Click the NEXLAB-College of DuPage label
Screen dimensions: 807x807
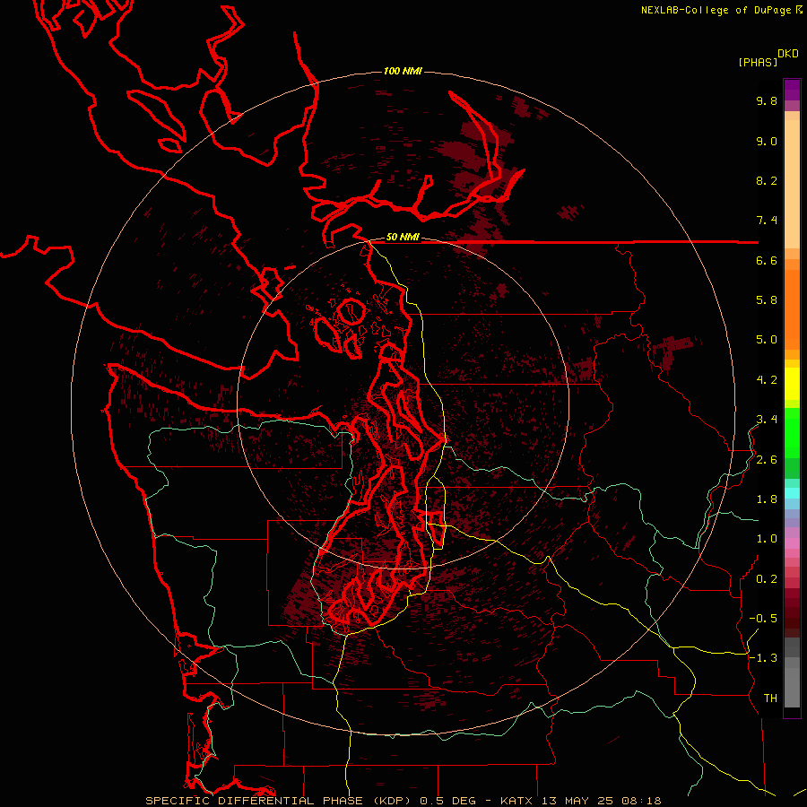pyautogui.click(x=718, y=10)
